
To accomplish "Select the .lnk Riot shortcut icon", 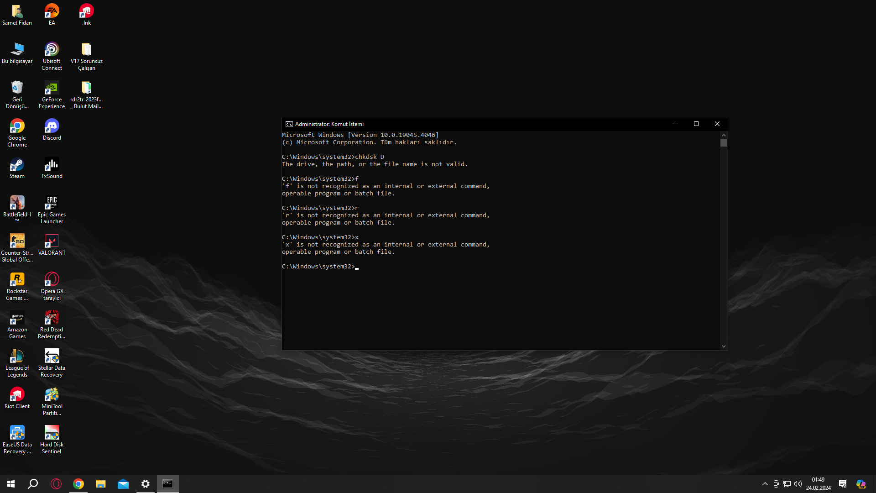I will [86, 15].
